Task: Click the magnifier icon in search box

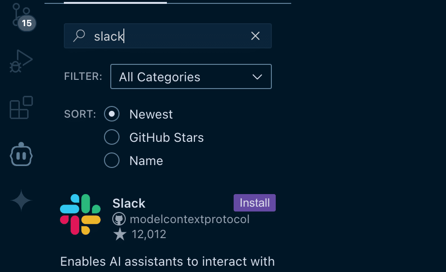Action: [x=79, y=36]
